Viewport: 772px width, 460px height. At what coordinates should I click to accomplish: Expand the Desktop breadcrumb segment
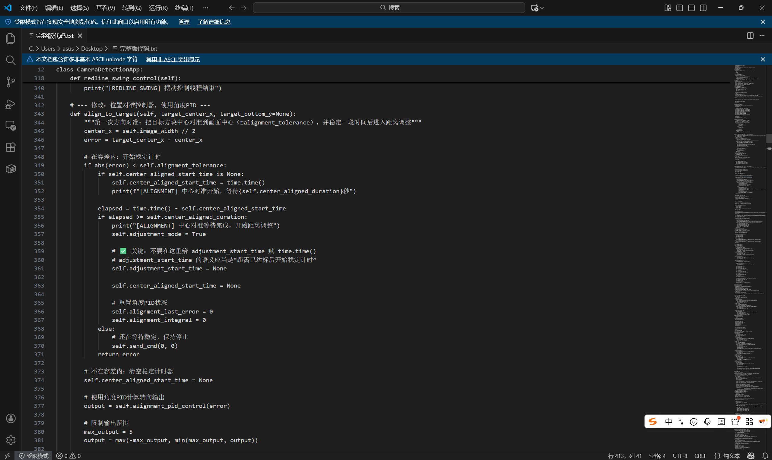point(91,48)
